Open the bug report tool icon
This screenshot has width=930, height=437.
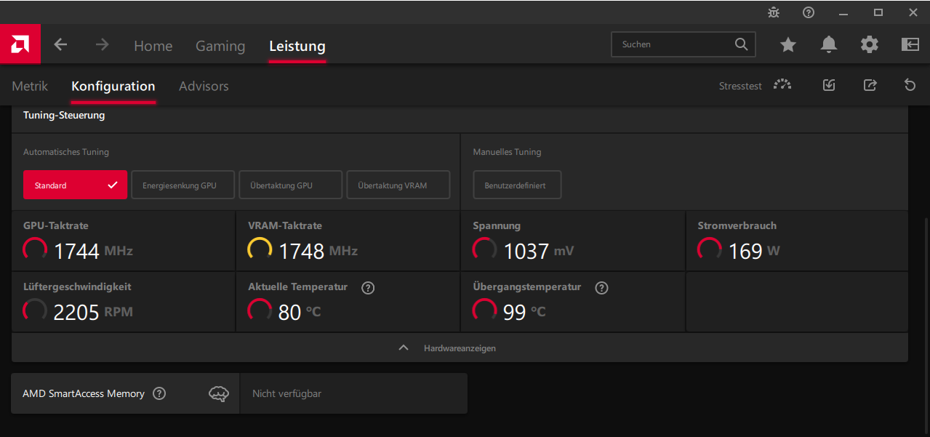(x=774, y=12)
